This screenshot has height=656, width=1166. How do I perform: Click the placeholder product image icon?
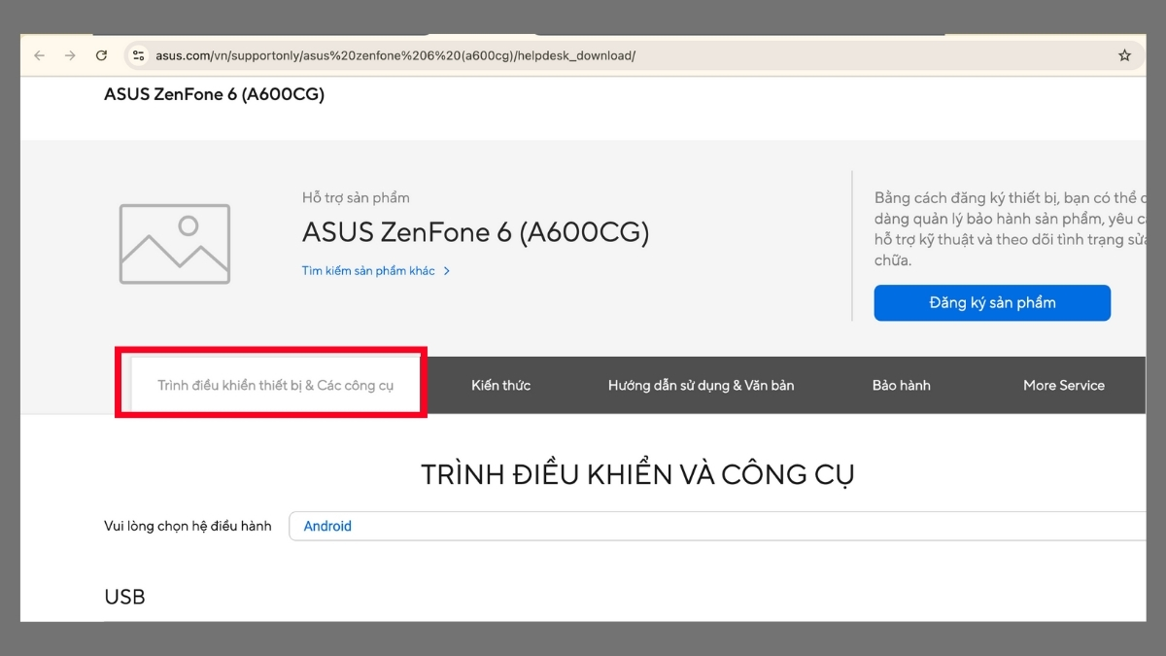(175, 244)
